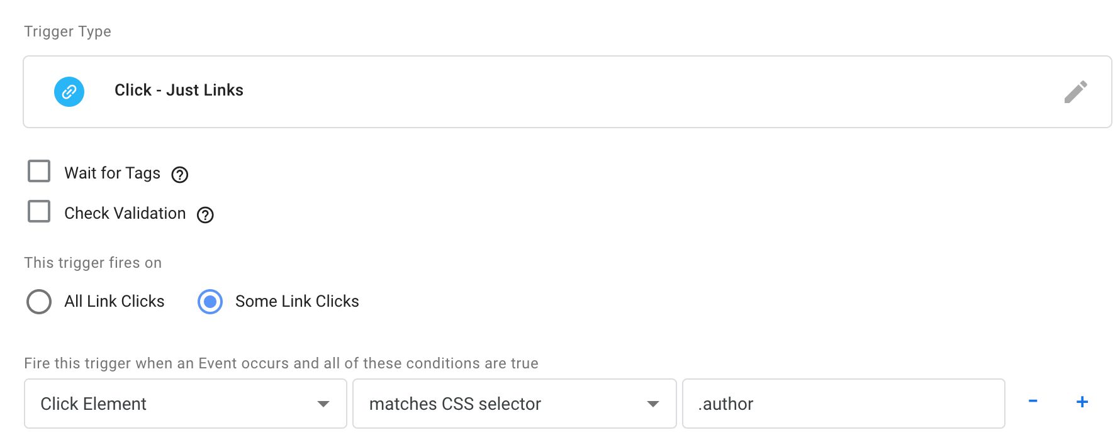The height and width of the screenshot is (440, 1120).
Task: Enable the Wait for Tags checkbox
Action: click(x=39, y=171)
